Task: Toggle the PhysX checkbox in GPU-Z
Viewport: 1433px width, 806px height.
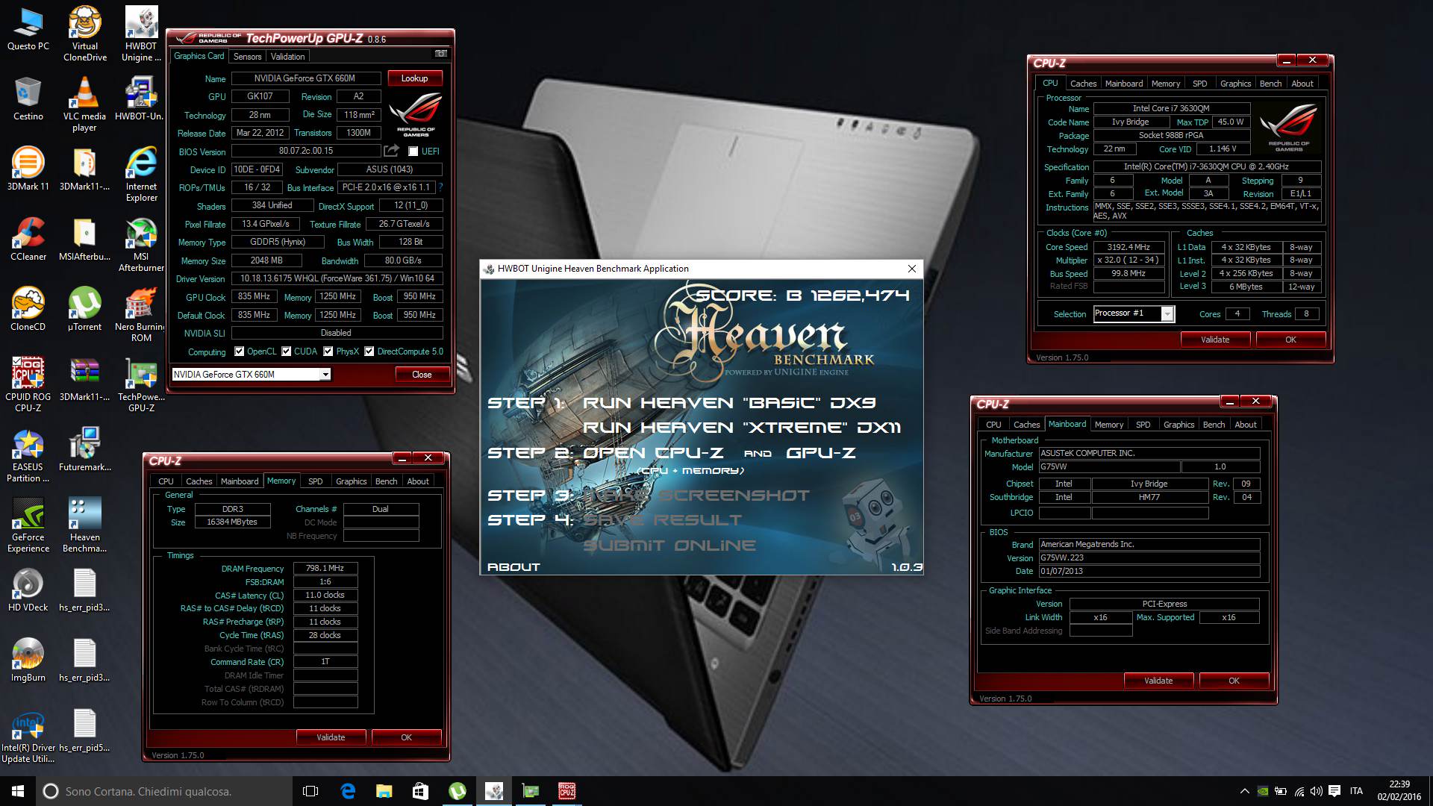Action: tap(328, 352)
